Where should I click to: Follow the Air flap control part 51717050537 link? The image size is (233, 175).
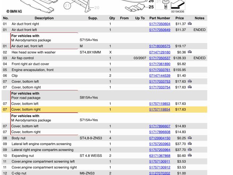tap(159, 58)
